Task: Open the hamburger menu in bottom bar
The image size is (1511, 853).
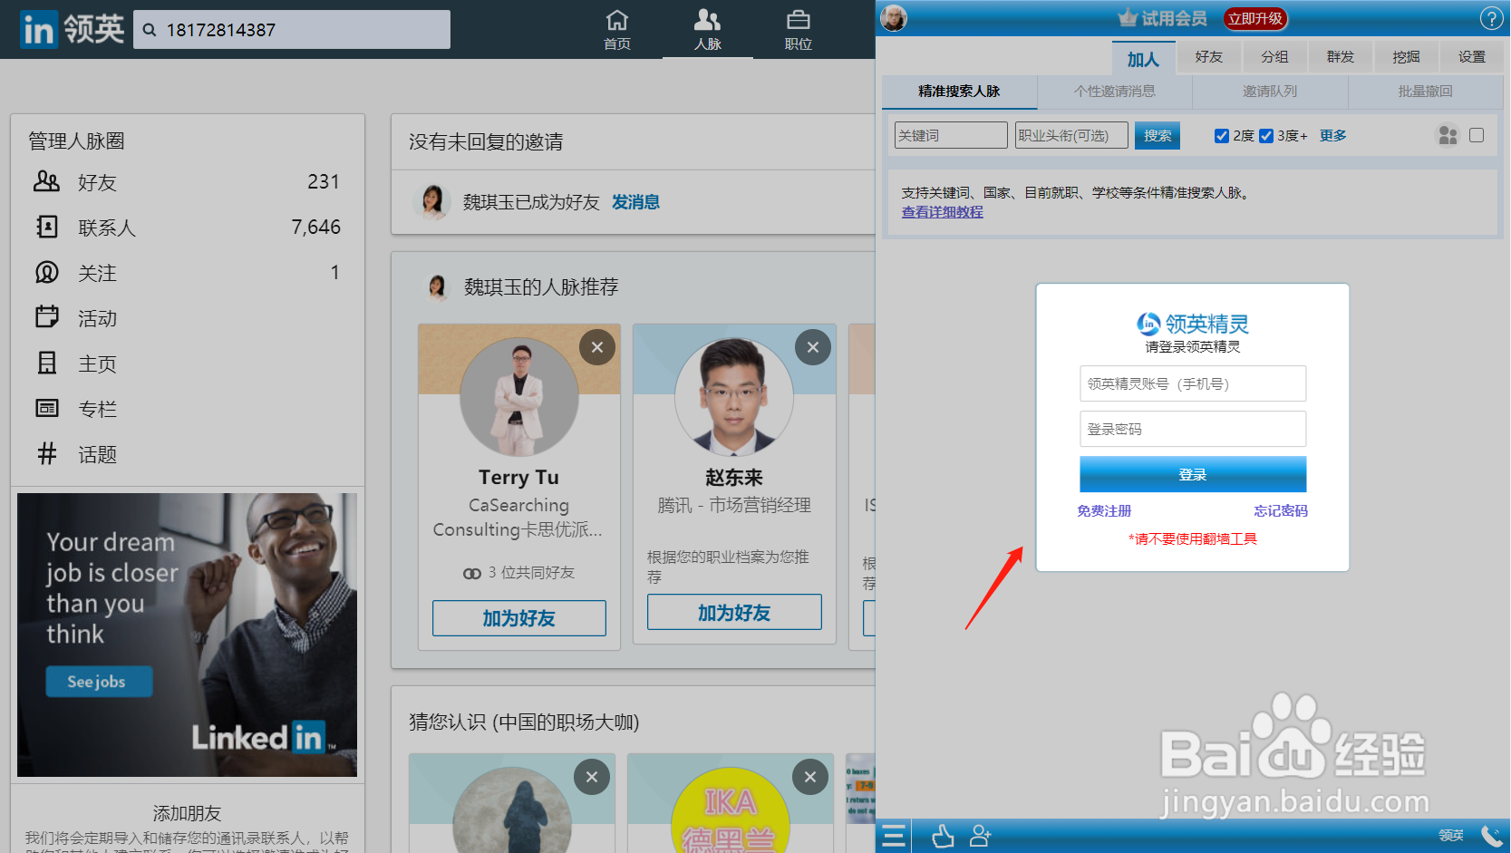Action: click(x=894, y=836)
